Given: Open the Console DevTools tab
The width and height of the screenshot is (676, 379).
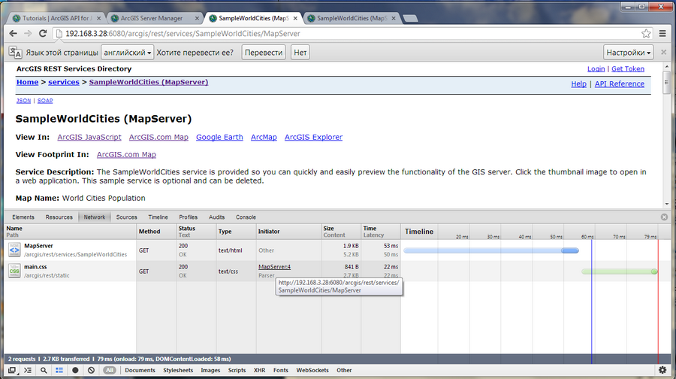Looking at the screenshot, I should click(x=246, y=217).
